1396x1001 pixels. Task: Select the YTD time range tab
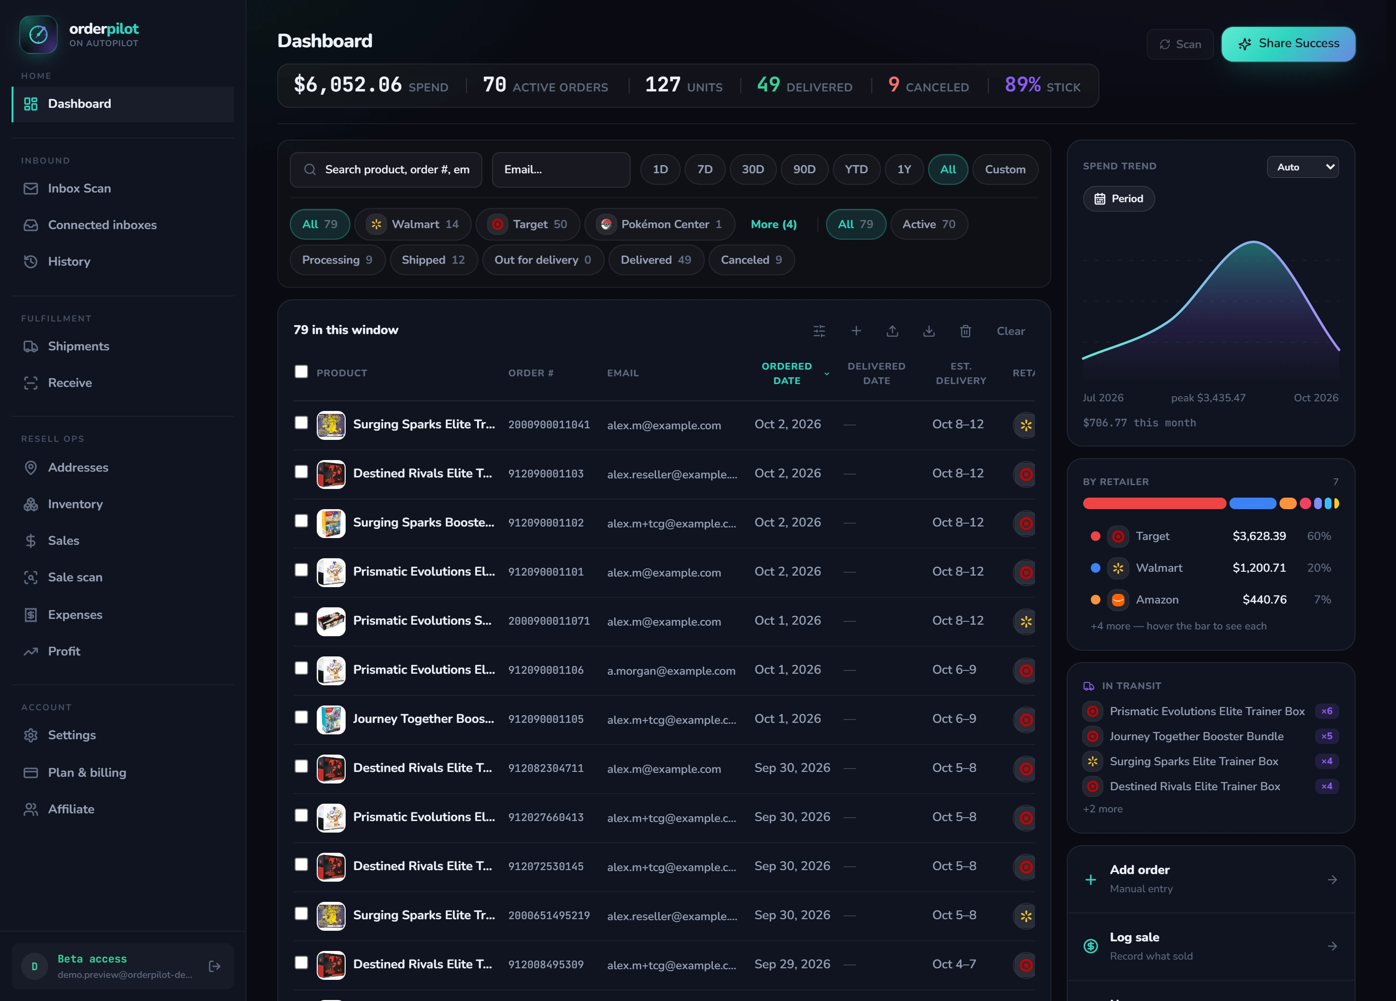(x=855, y=169)
